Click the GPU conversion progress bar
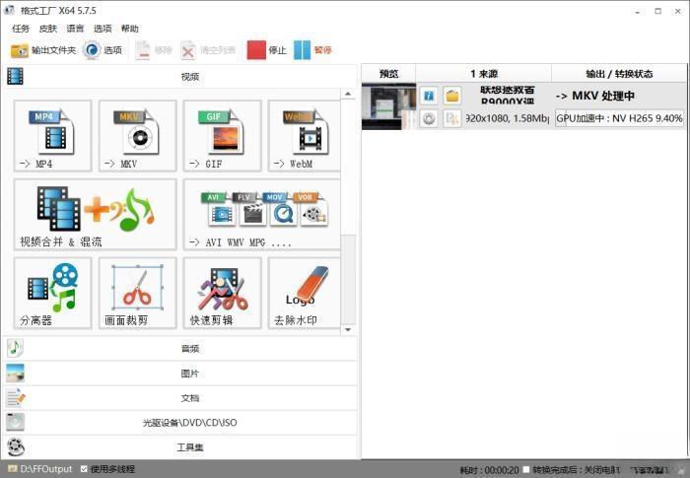Viewport: 690px width, 478px height. (x=619, y=118)
